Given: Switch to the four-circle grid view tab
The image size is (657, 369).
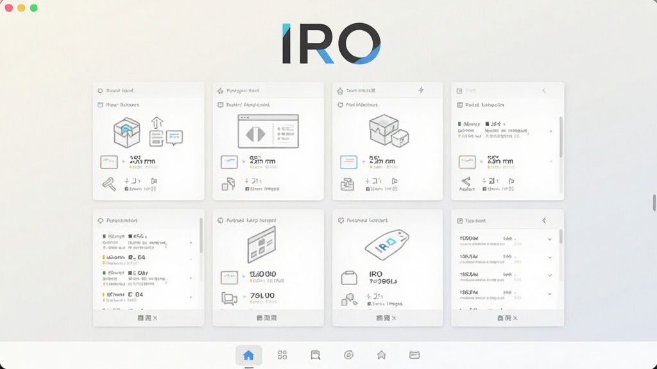Looking at the screenshot, I should (x=282, y=355).
